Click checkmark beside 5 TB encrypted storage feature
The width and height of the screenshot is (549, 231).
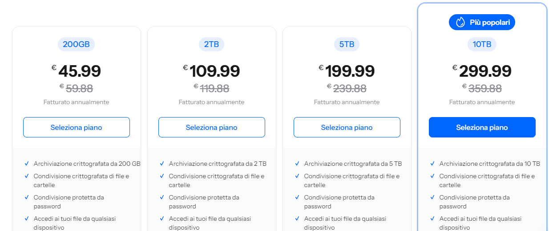[297, 164]
